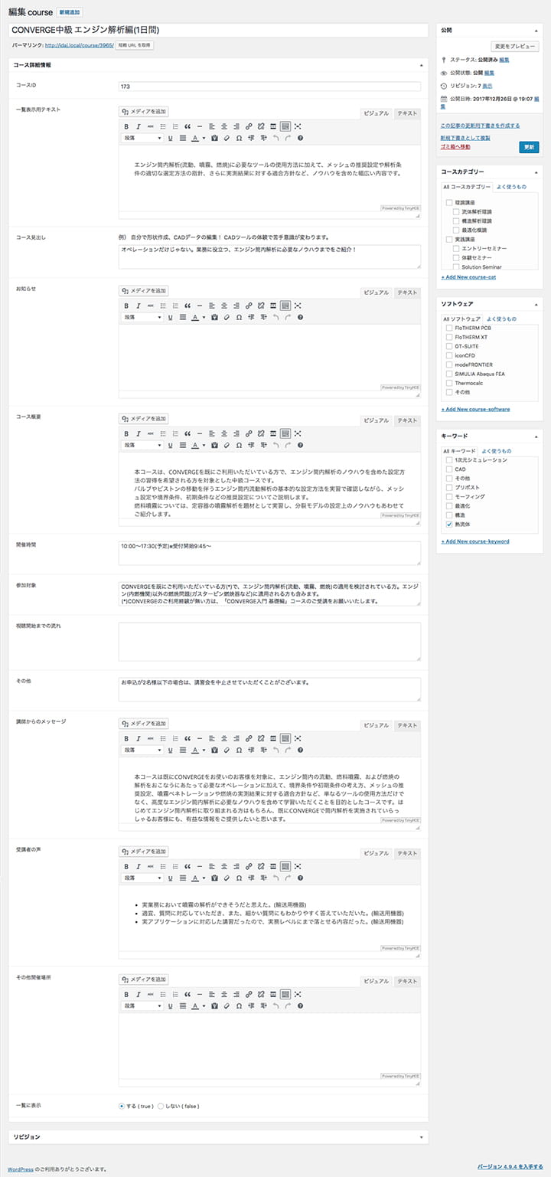This screenshot has height=1177, width=551.
Task: Open よく使うもの tab in キーワード
Action: coord(495,451)
